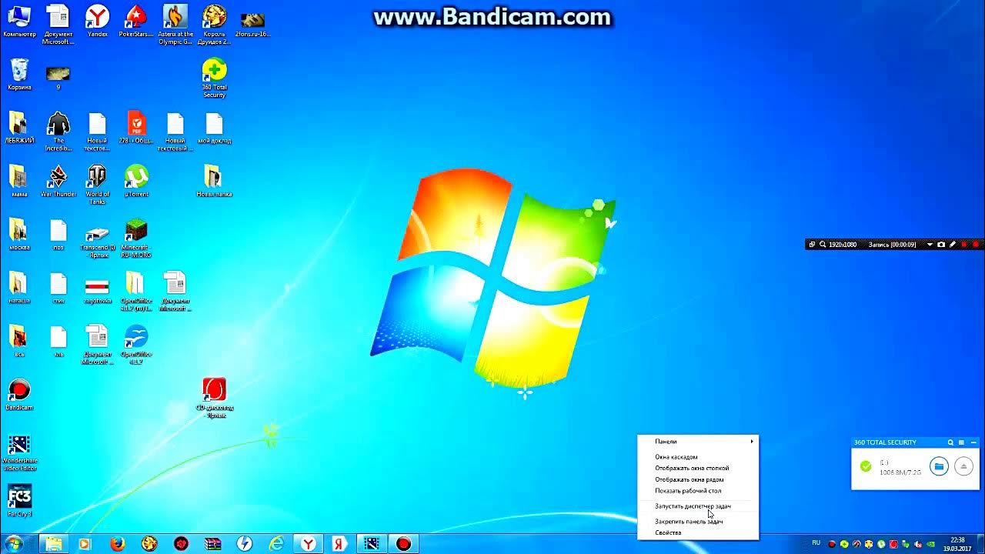The image size is (985, 554).
Task: Open WinRAR from the taskbar
Action: point(212,544)
